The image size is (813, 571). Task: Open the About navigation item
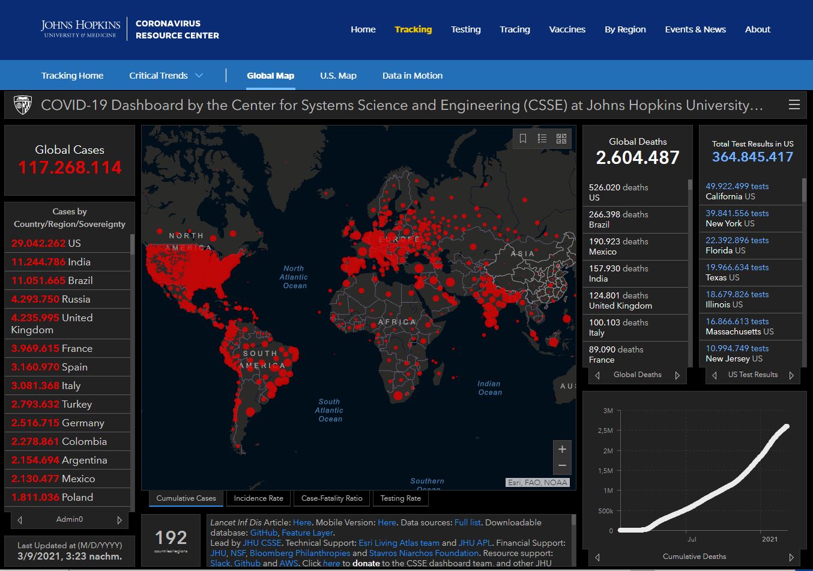tap(758, 29)
